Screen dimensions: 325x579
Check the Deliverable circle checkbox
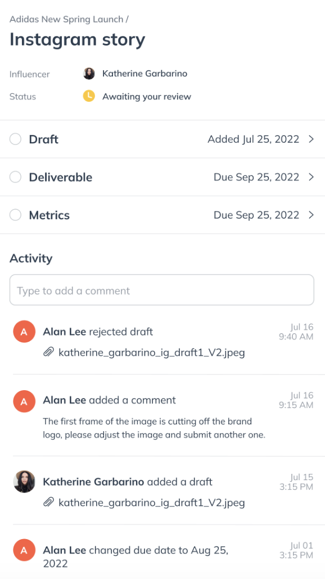click(x=16, y=177)
